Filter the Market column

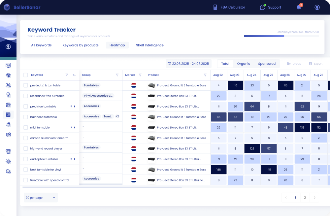[140, 75]
